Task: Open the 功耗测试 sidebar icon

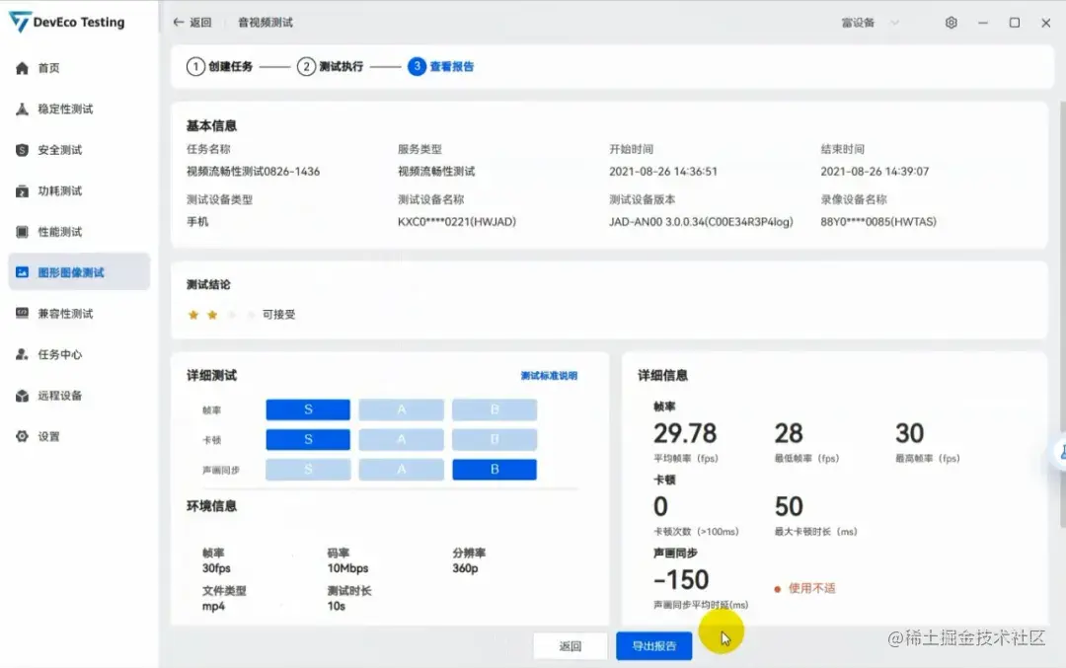Action: coord(22,191)
